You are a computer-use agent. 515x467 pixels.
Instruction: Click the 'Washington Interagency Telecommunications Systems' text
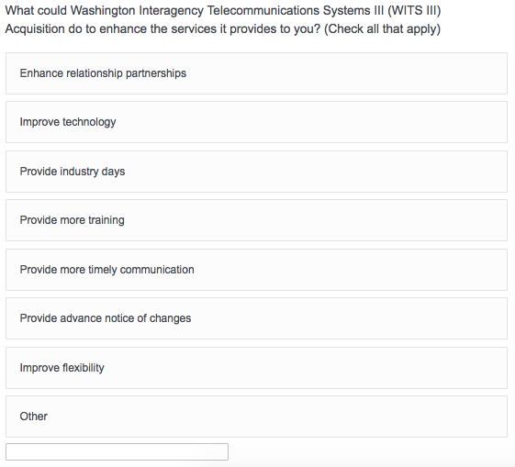pos(227,10)
